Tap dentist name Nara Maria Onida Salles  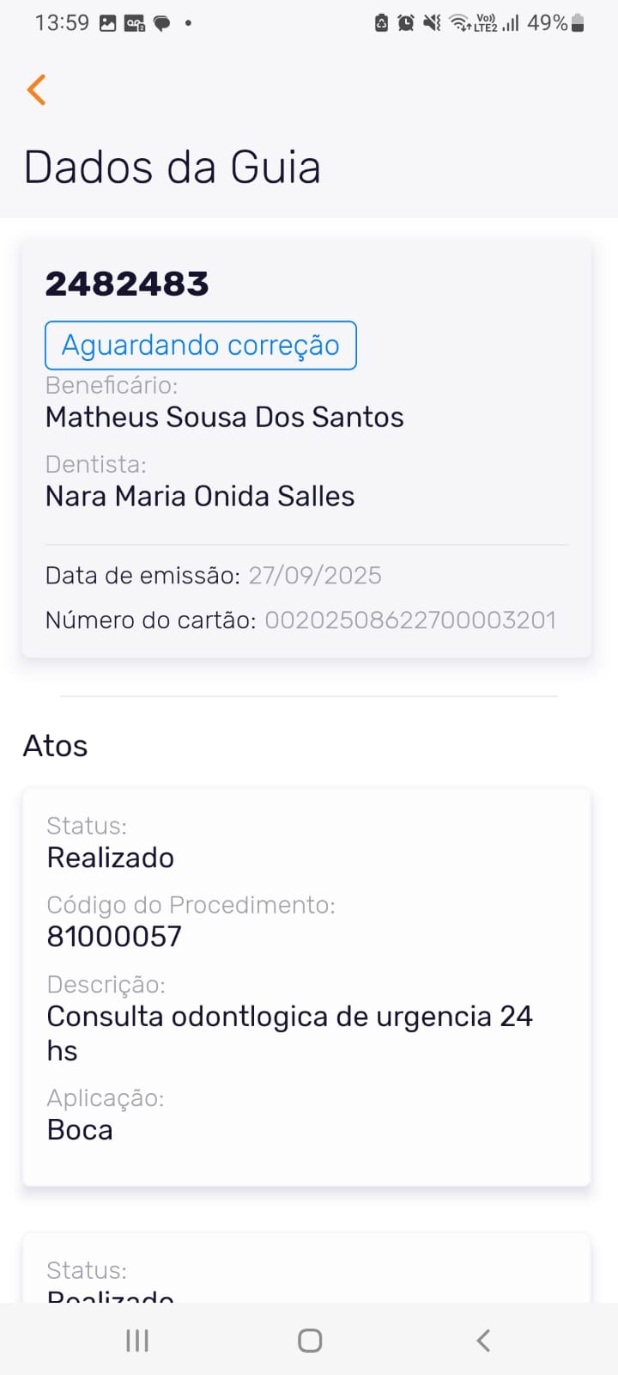tap(200, 497)
